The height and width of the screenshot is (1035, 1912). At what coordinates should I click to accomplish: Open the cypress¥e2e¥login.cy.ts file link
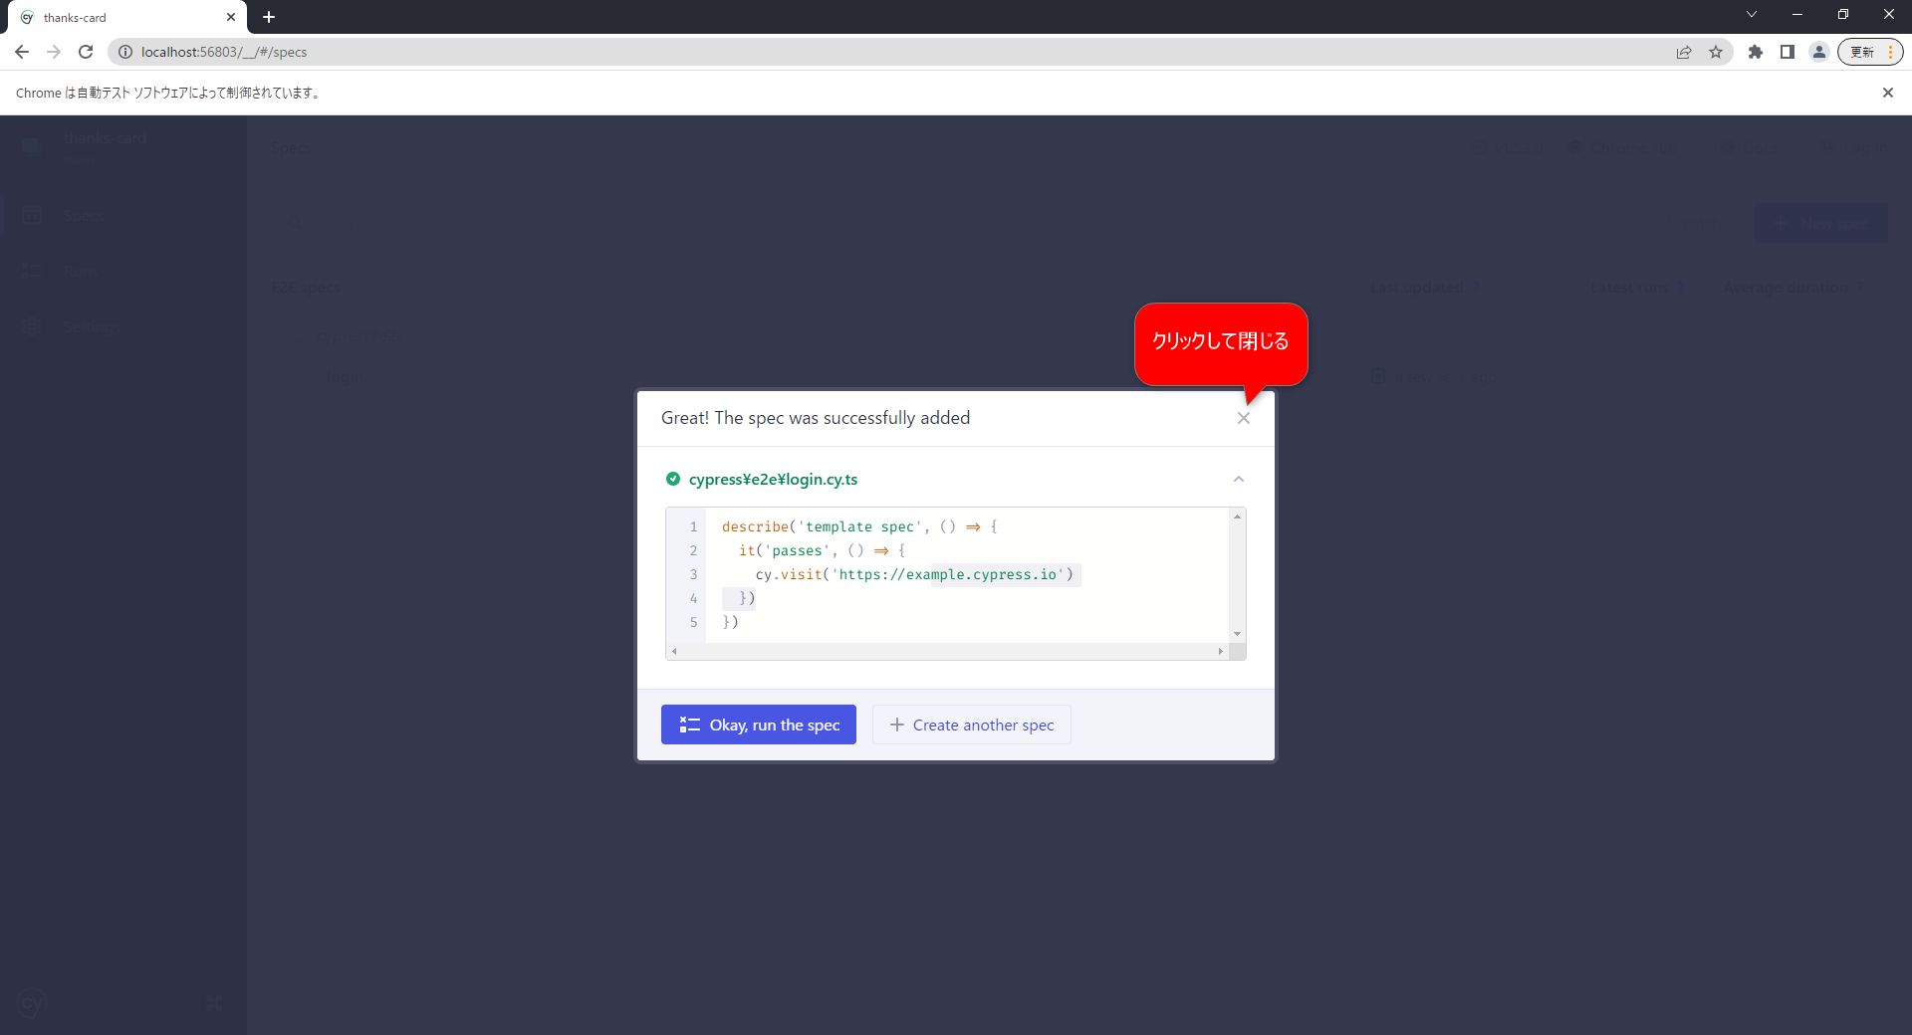(773, 479)
